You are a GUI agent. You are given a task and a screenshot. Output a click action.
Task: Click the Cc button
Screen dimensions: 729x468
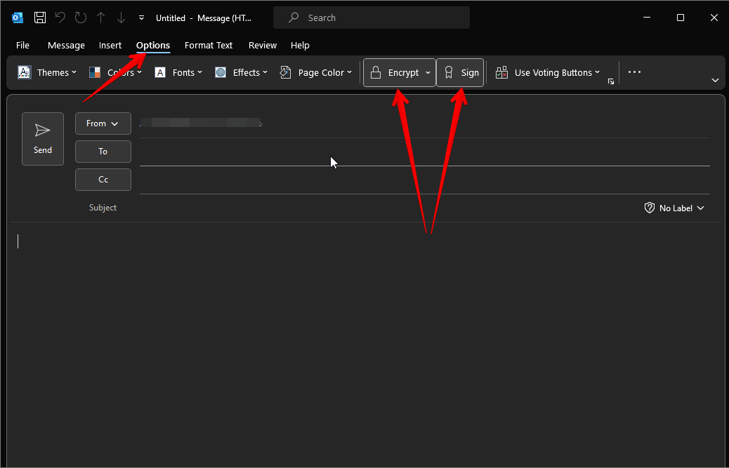[103, 180]
